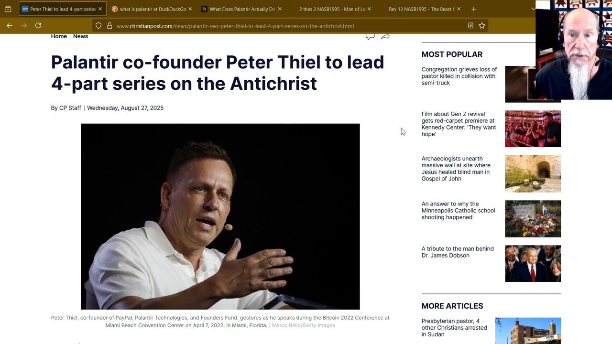Open the tracking protection shield icon
This screenshot has height=344, width=612.
[98, 26]
